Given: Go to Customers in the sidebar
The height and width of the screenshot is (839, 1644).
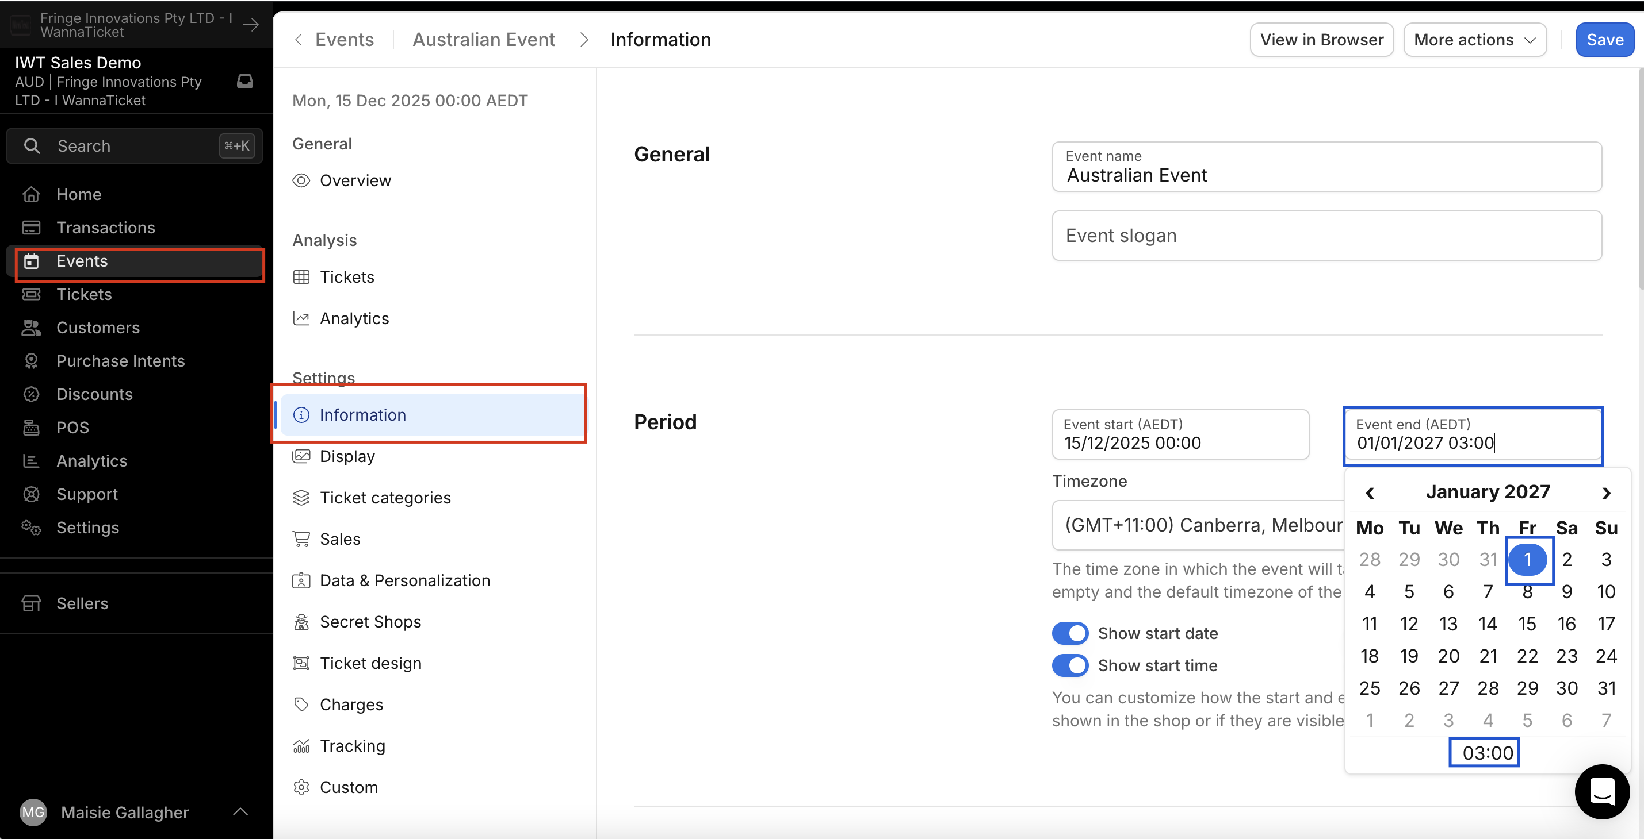Looking at the screenshot, I should 98,328.
